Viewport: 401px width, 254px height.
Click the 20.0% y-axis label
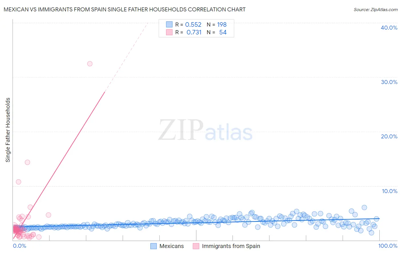point(389,136)
